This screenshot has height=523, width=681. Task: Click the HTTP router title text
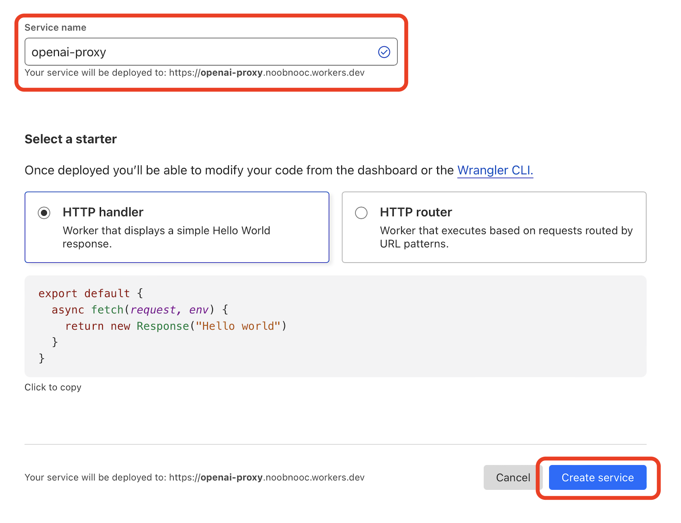[416, 212]
